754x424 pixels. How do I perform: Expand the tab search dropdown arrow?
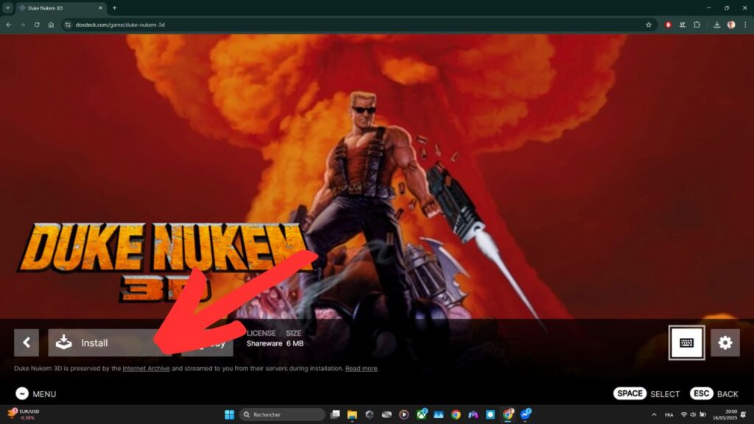pos(7,7)
